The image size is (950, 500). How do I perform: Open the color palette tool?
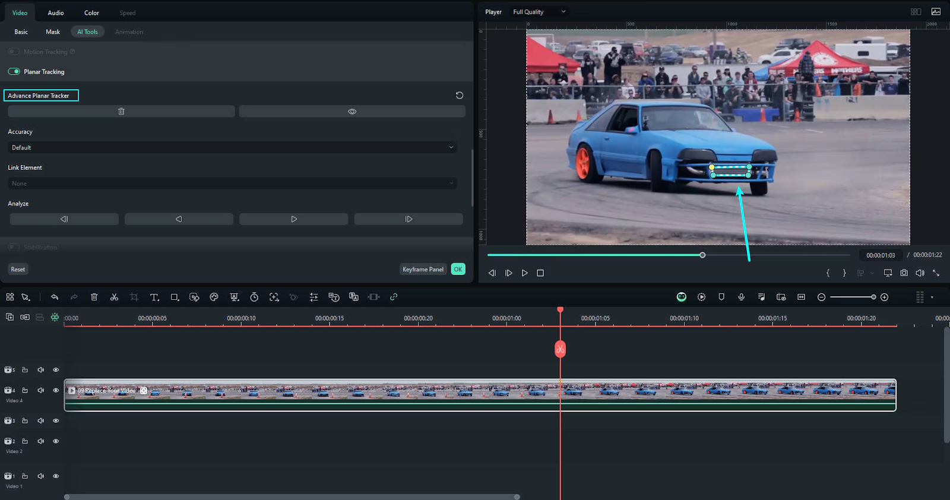[x=214, y=297]
